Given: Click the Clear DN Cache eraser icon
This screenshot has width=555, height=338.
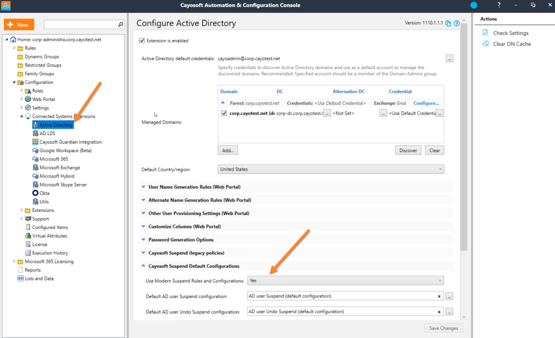Looking at the screenshot, I should (x=485, y=44).
